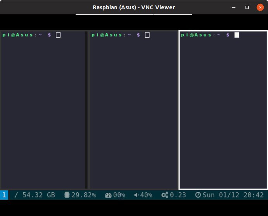This screenshot has height=216, width=268.
Task: Focus the first terminal pane's prompt
Action: click(27, 35)
